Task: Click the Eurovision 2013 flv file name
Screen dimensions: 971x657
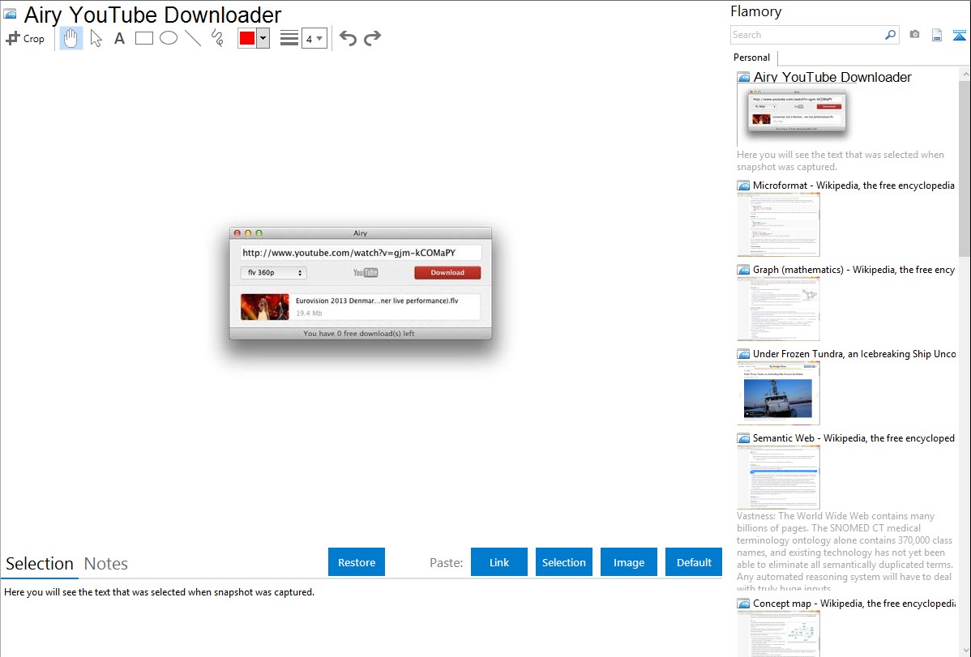Action: pos(377,301)
